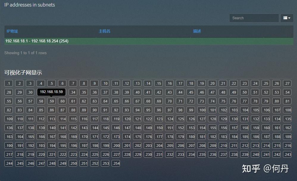Choose the .30 address box
The width and height of the screenshot is (297, 181).
(30, 92)
